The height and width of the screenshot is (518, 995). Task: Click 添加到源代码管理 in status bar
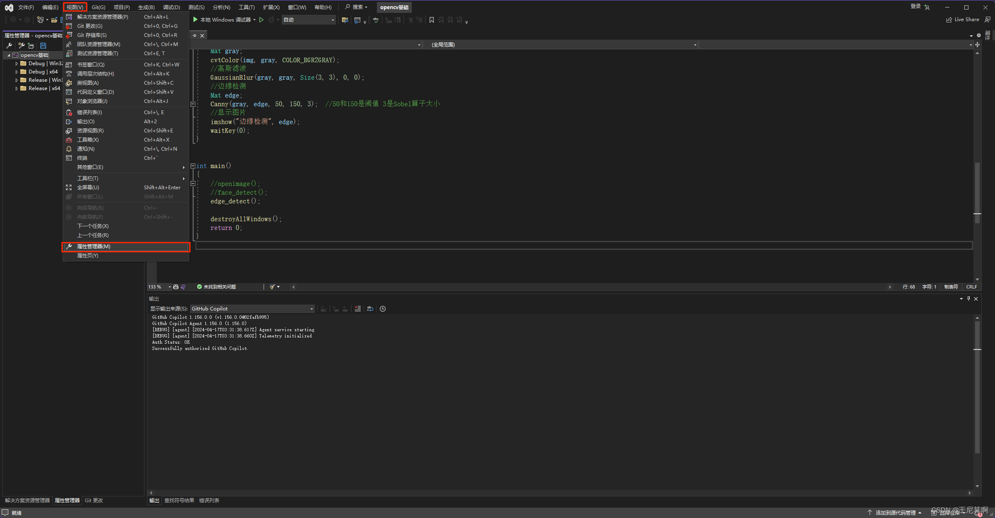pyautogui.click(x=895, y=513)
